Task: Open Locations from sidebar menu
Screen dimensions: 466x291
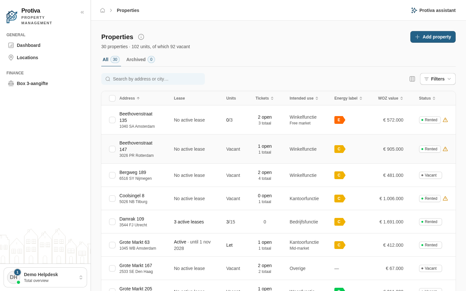Action: [45, 58]
